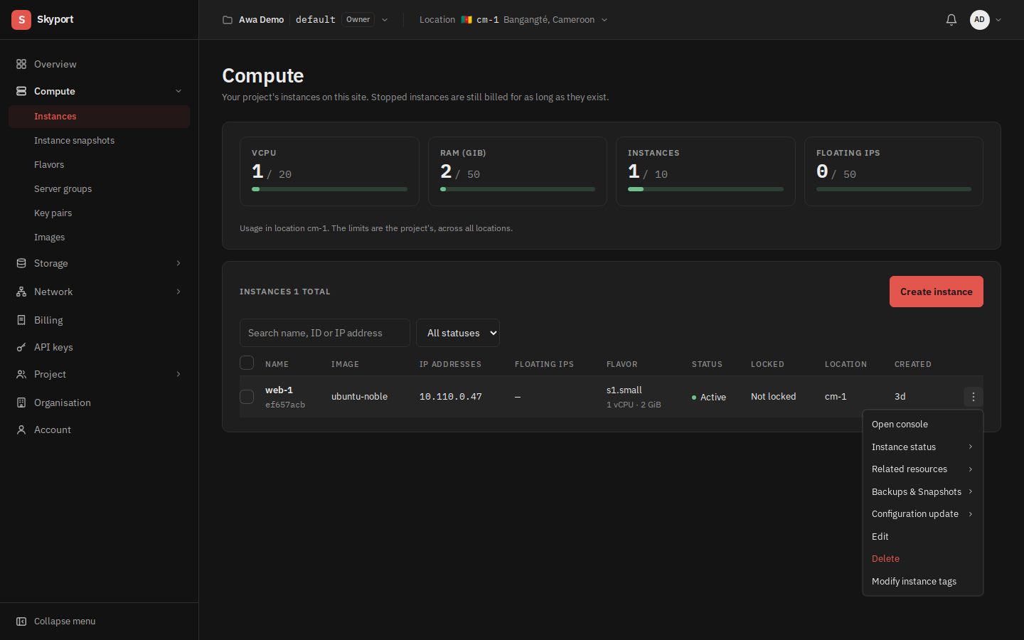Open the Overview grid icon
Image resolution: width=1024 pixels, height=640 pixels.
[21, 64]
